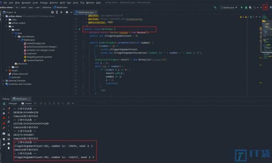Collapse the src folder
Viewport: 272px width, 163px height.
tap(6, 26)
